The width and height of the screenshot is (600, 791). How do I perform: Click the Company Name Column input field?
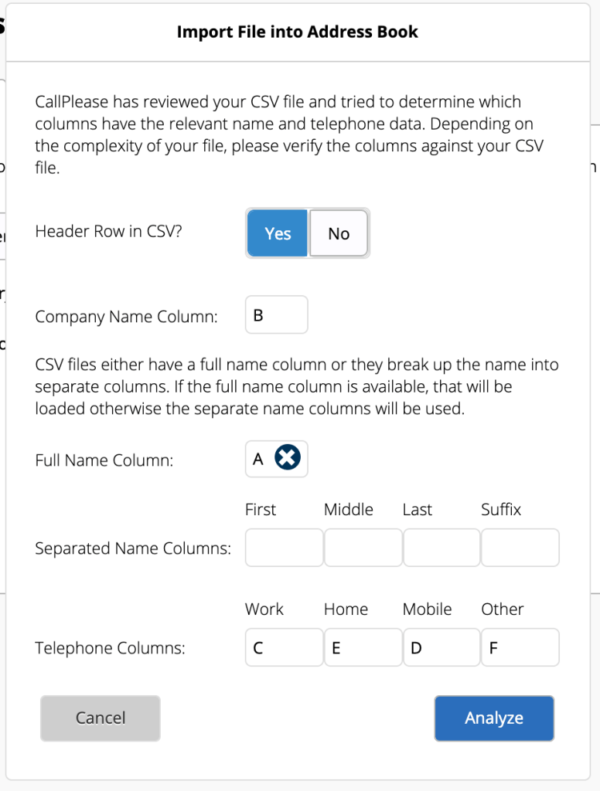(276, 315)
